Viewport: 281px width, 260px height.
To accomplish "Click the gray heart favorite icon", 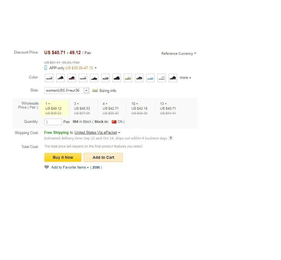I will 47,167.
